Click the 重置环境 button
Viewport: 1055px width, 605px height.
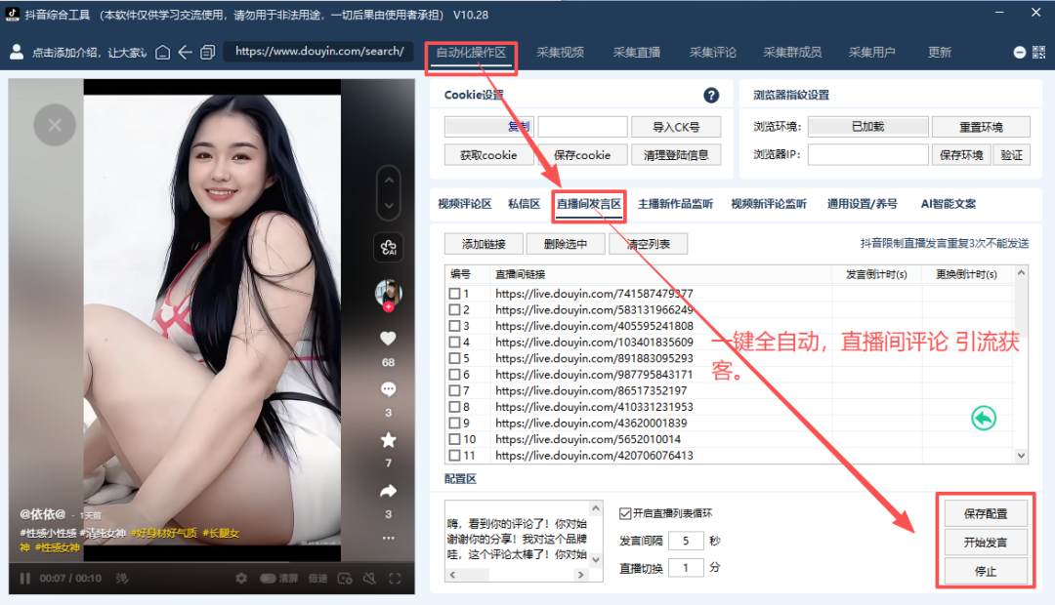point(981,127)
